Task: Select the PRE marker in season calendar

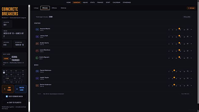Action: [4, 73]
